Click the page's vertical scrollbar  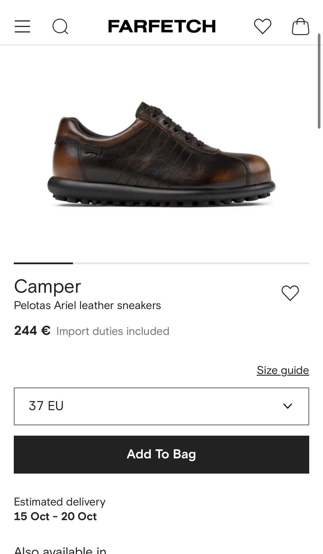click(319, 81)
